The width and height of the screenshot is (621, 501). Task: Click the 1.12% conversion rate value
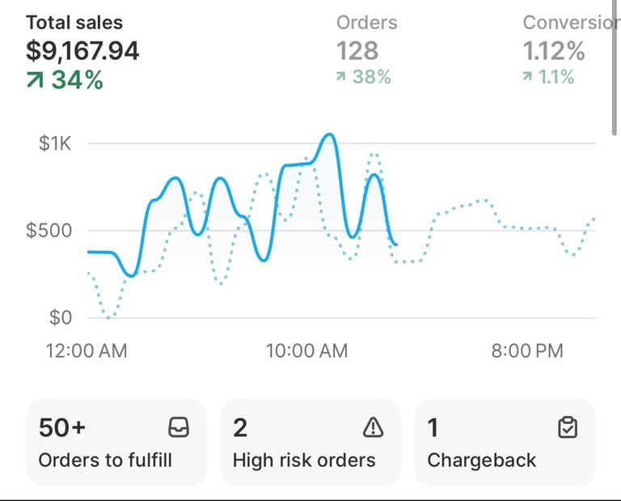pyautogui.click(x=554, y=51)
